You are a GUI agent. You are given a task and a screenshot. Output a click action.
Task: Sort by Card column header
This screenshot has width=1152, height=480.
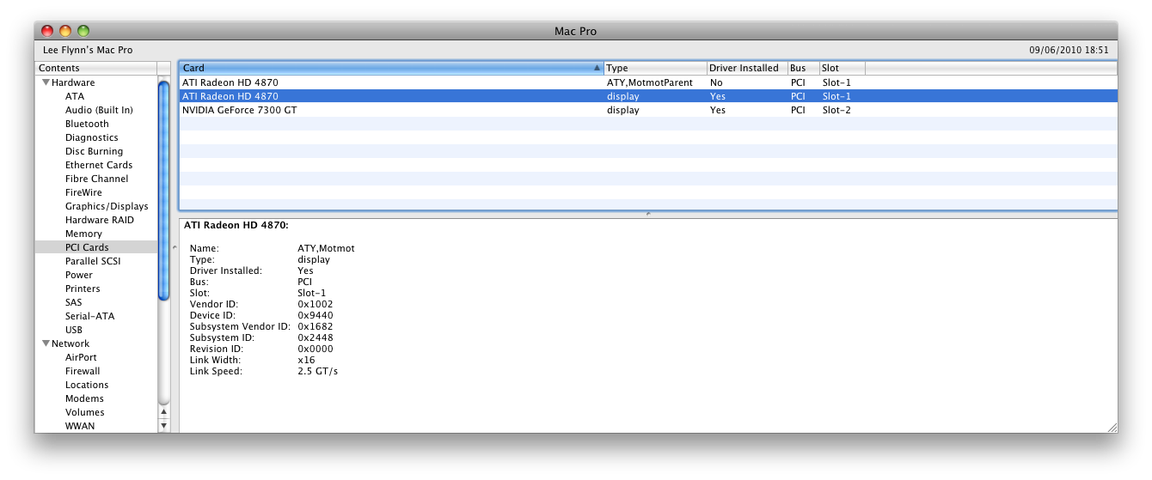pos(391,68)
